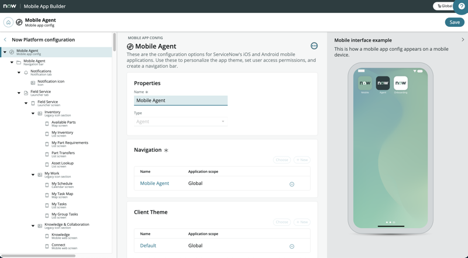Collapse the Mobile interface example panel

point(463,40)
